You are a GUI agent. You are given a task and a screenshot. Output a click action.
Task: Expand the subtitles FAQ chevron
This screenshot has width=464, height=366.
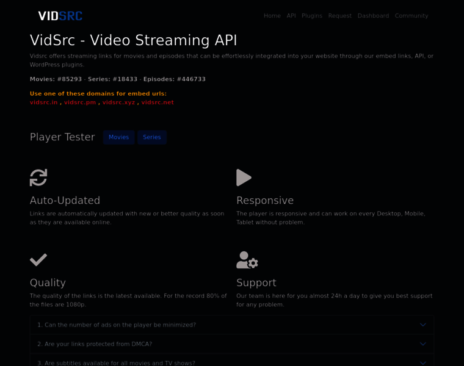click(423, 363)
